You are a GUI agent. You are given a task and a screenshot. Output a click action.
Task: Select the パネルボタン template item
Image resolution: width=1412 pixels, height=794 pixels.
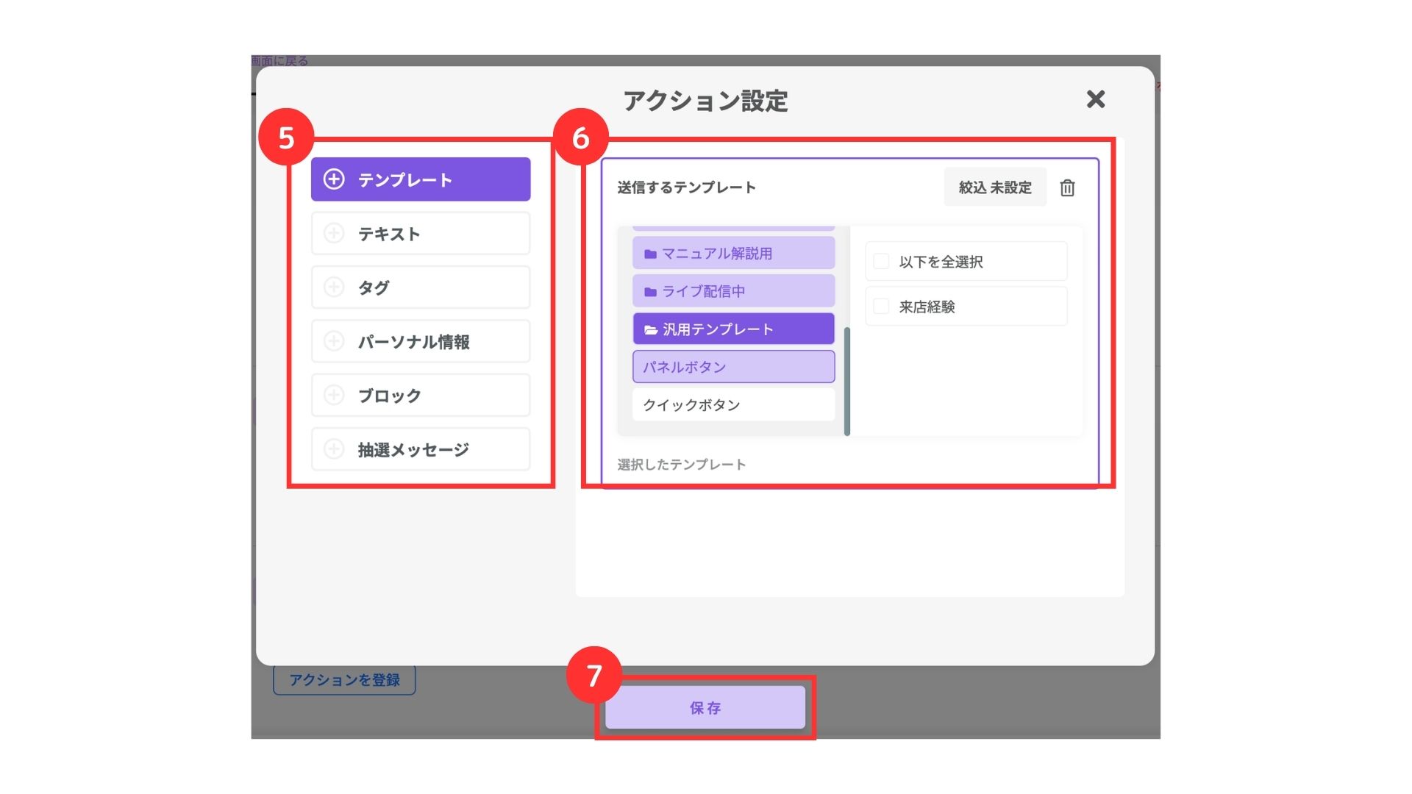733,367
